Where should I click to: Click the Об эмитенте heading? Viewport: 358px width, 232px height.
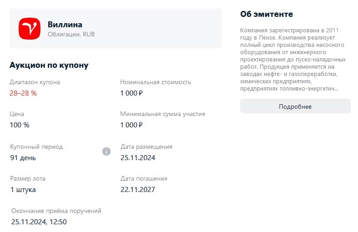click(x=267, y=14)
